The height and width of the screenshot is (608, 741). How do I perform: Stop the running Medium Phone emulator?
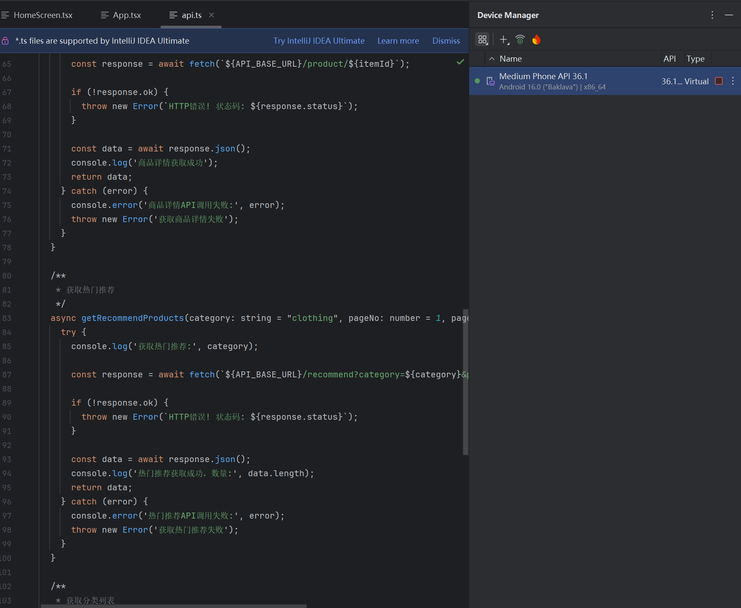[x=719, y=81]
